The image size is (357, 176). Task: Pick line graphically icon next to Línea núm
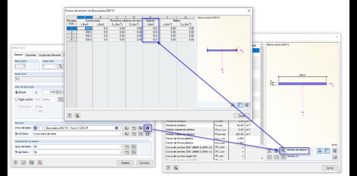[61, 66]
